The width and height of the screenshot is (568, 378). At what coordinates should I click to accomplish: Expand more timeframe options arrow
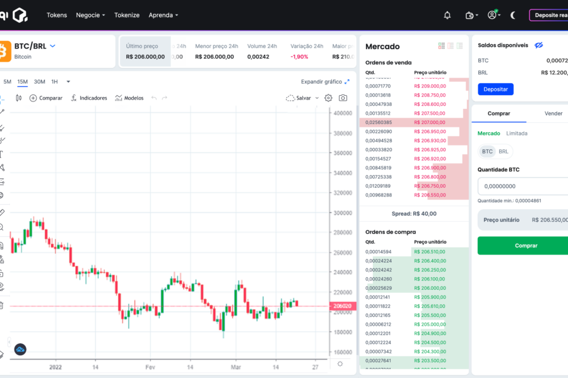tap(68, 82)
